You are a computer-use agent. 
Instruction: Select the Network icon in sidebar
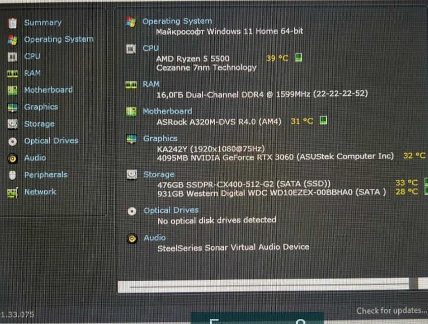click(13, 192)
